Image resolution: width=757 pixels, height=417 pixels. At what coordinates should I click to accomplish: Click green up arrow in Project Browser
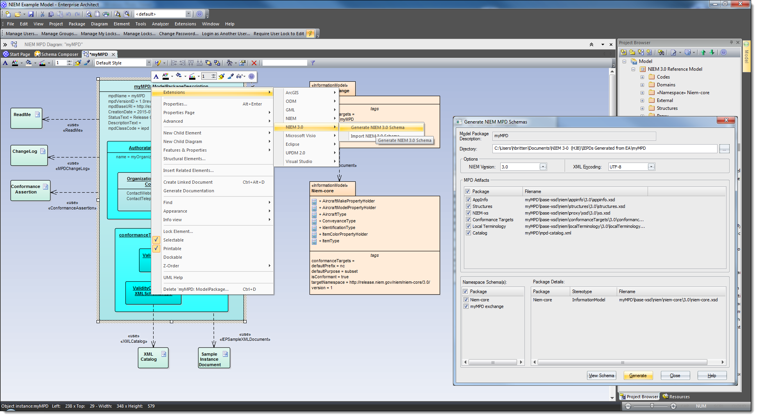[x=703, y=52]
